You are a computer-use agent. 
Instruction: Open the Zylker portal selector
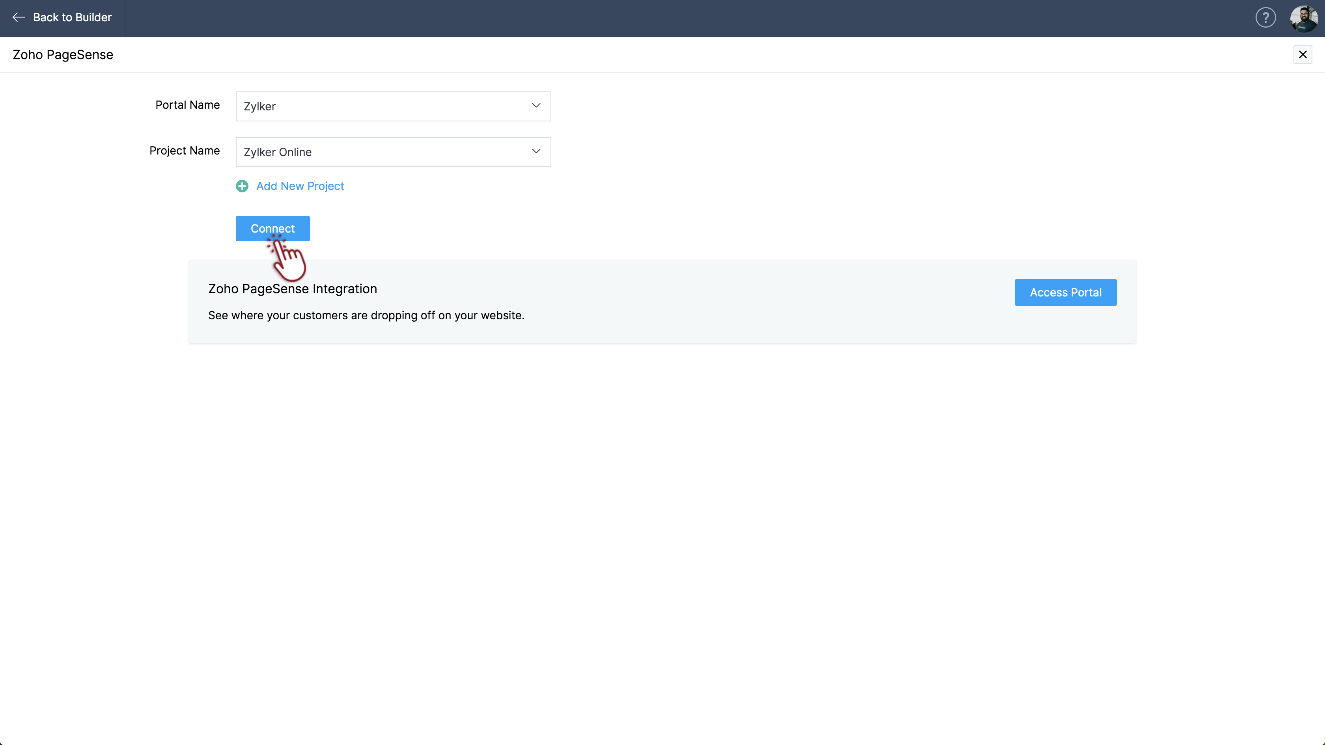pos(381,106)
